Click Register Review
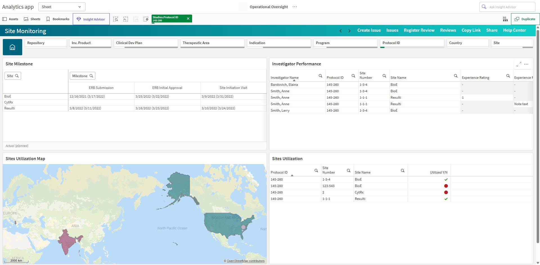The height and width of the screenshot is (265, 540). click(419, 30)
